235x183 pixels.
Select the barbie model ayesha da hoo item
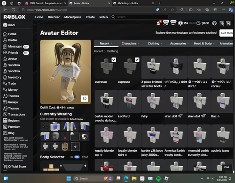click(106, 106)
